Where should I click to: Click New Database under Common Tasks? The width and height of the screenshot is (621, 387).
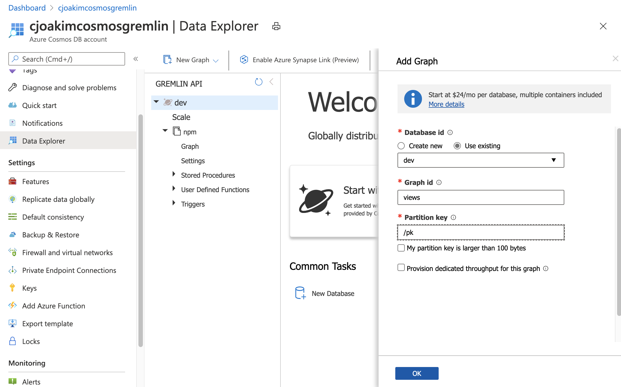[x=325, y=293]
